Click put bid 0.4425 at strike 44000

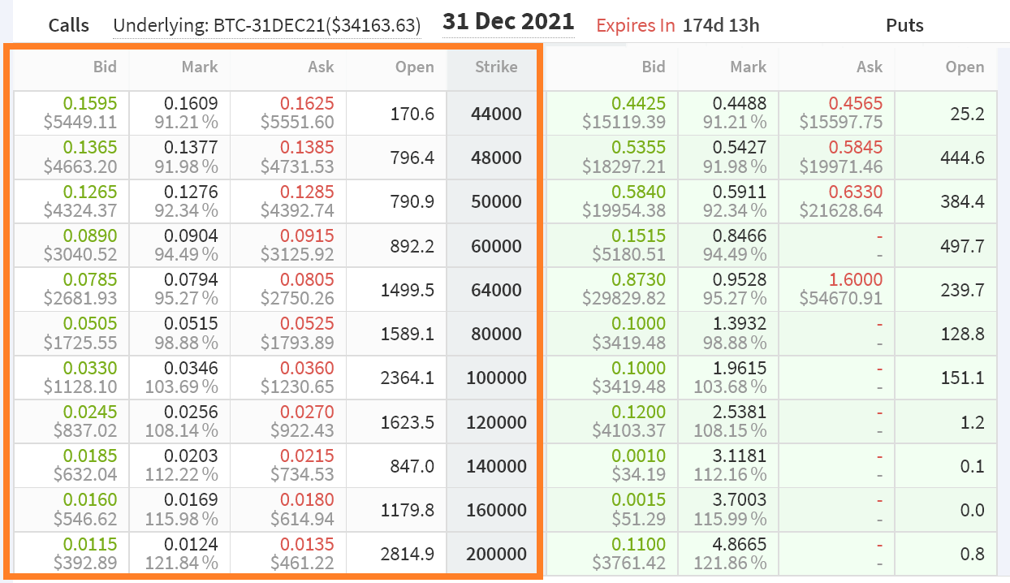[638, 104]
